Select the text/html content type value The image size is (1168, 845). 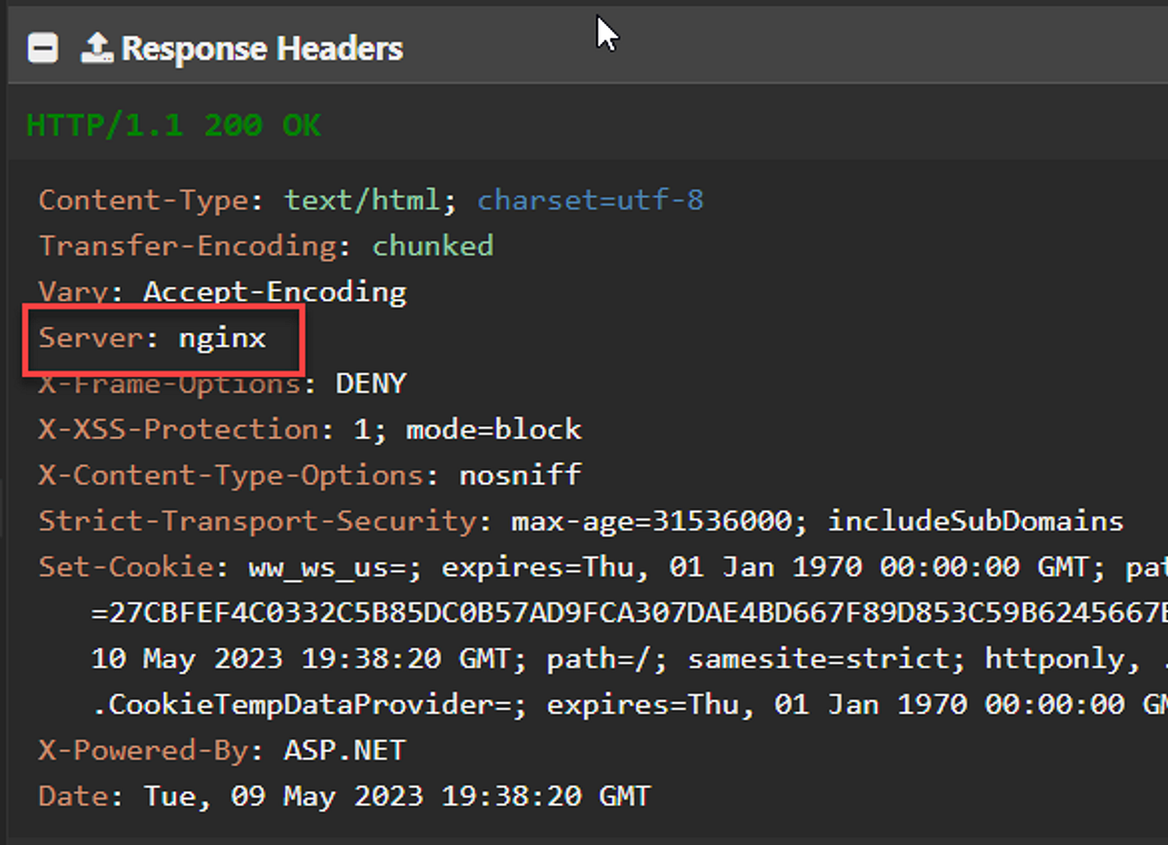(360, 199)
